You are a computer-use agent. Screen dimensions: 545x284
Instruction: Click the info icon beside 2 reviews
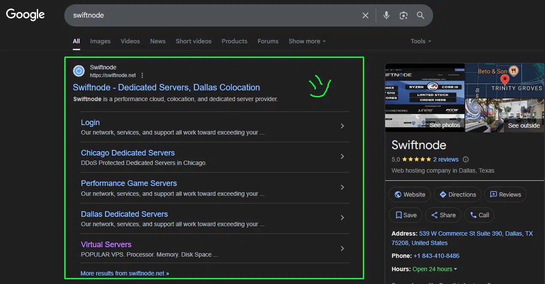(466, 159)
